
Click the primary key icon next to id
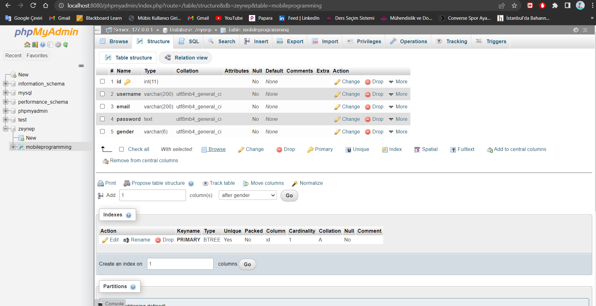[127, 81]
